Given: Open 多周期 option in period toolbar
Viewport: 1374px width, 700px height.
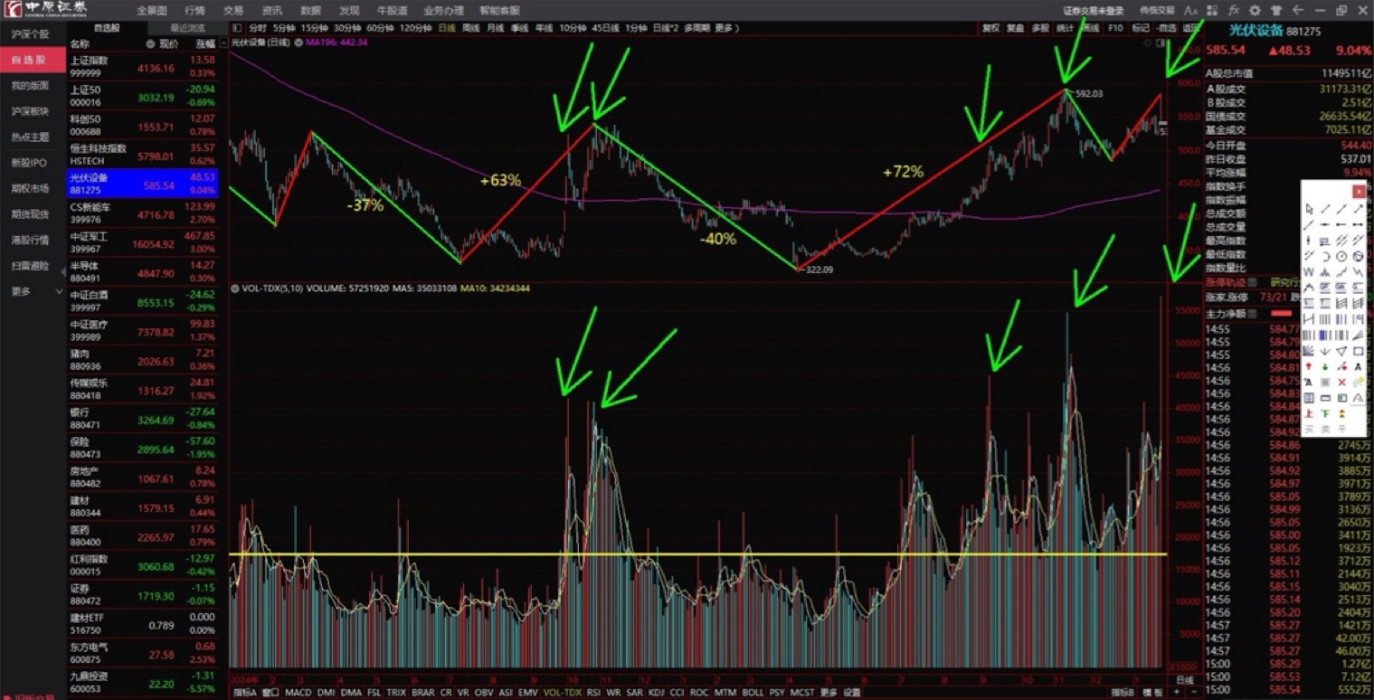Looking at the screenshot, I should click(696, 28).
